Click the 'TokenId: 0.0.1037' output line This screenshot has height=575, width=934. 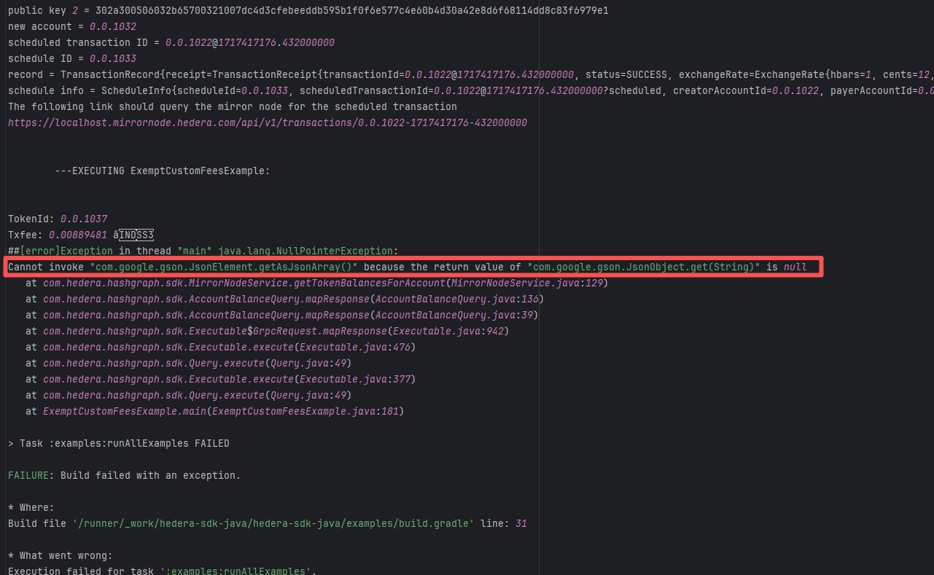pyautogui.click(x=58, y=219)
